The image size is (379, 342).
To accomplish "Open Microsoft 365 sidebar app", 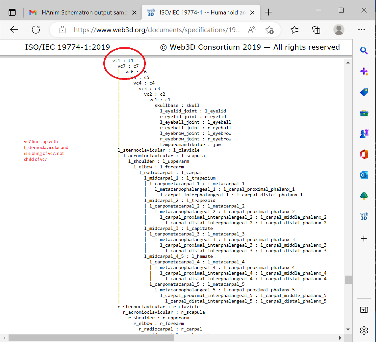I will point(364,154).
